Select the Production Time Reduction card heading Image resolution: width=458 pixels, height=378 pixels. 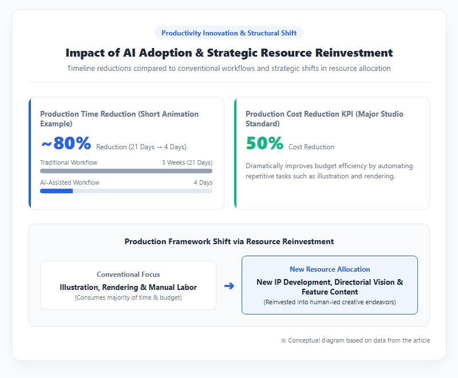point(119,119)
